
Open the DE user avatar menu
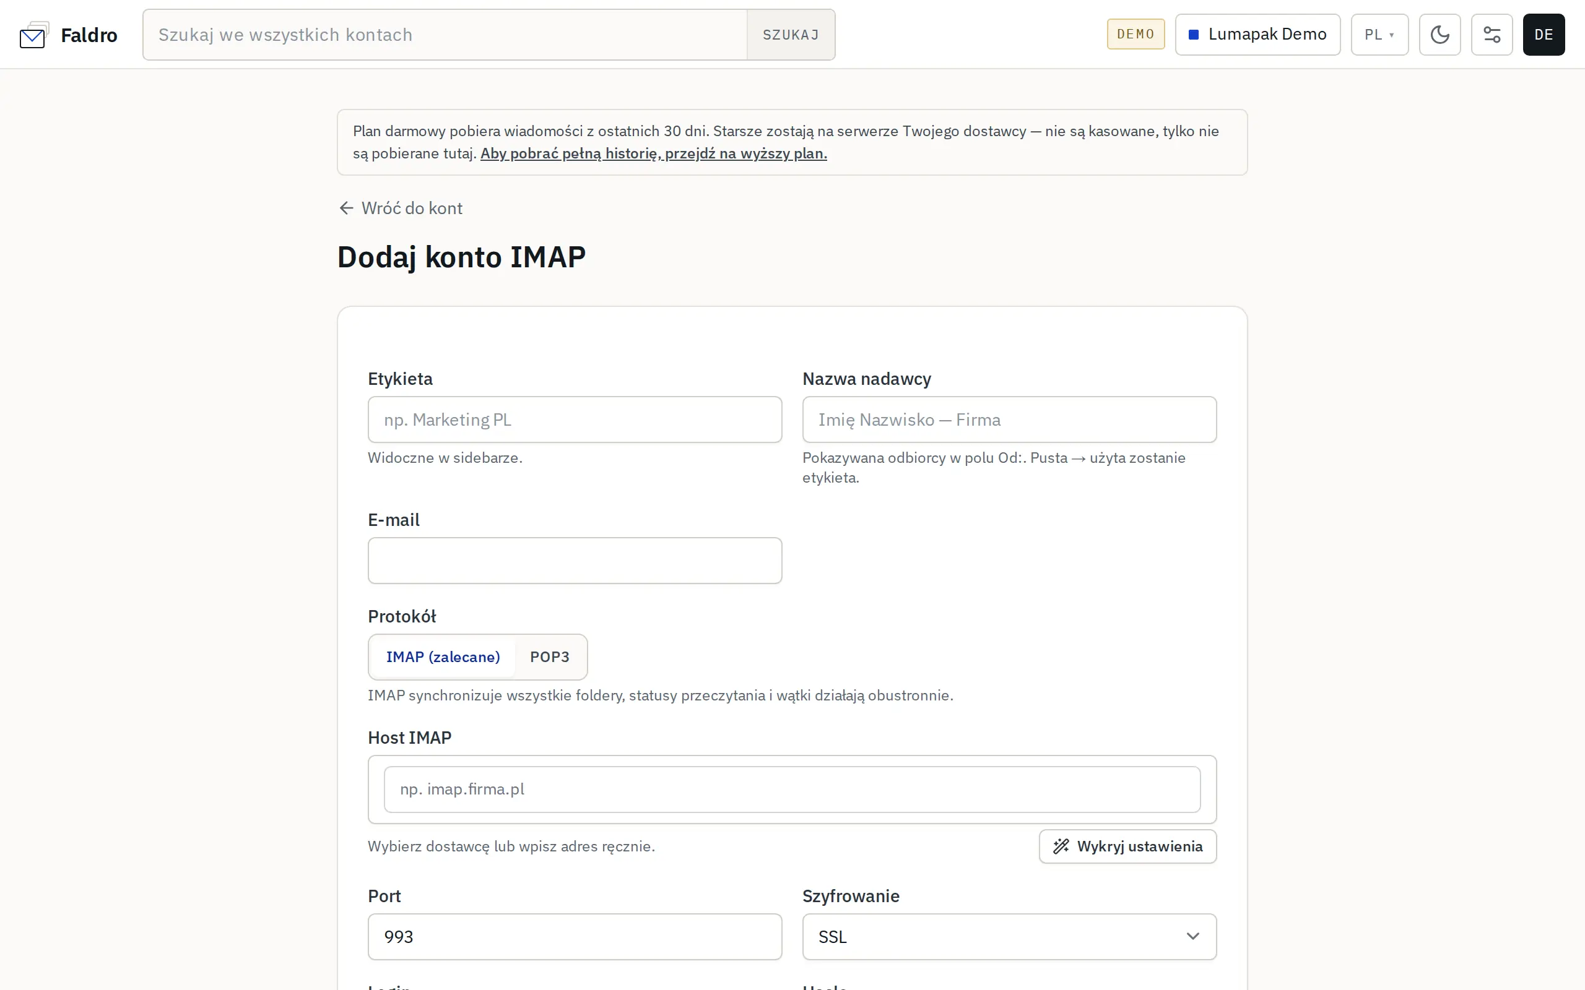pyautogui.click(x=1544, y=35)
